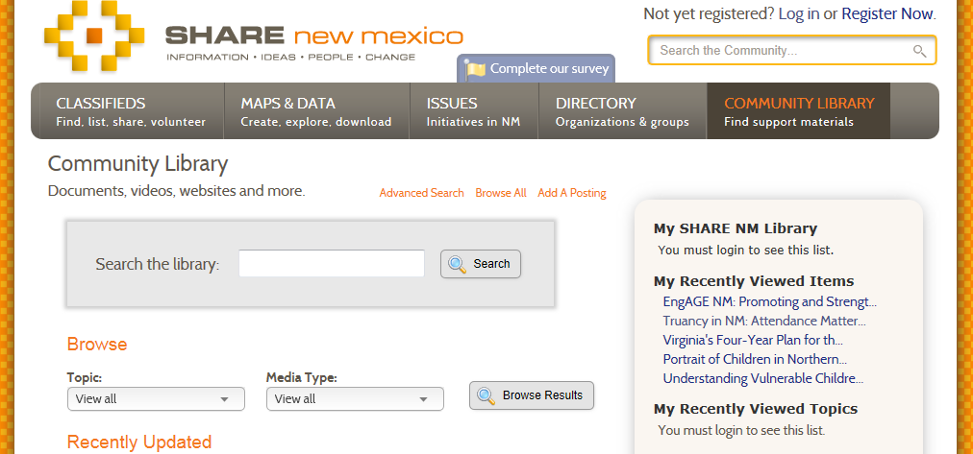Click the My SHARE NM Library heading

click(736, 228)
